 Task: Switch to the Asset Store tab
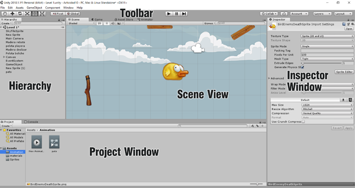(124, 20)
